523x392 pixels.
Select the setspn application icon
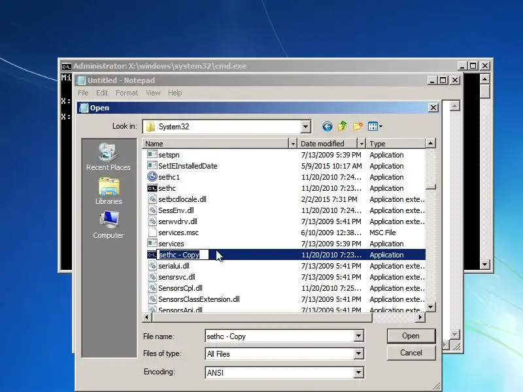tap(152, 155)
